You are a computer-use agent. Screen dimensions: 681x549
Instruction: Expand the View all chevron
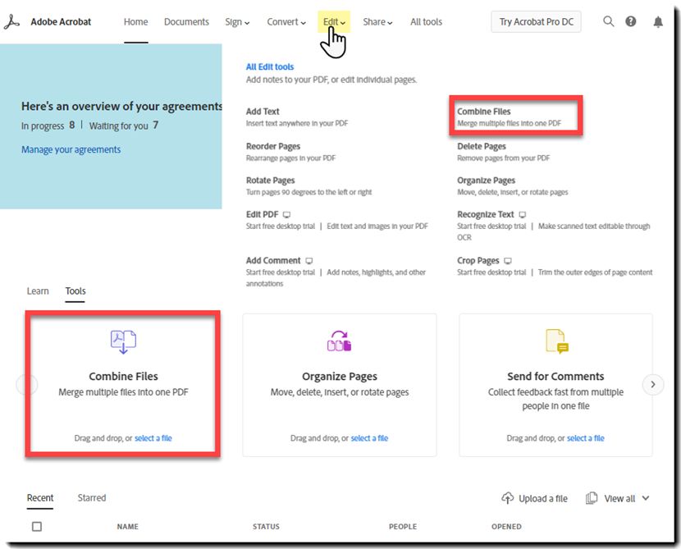tap(646, 498)
